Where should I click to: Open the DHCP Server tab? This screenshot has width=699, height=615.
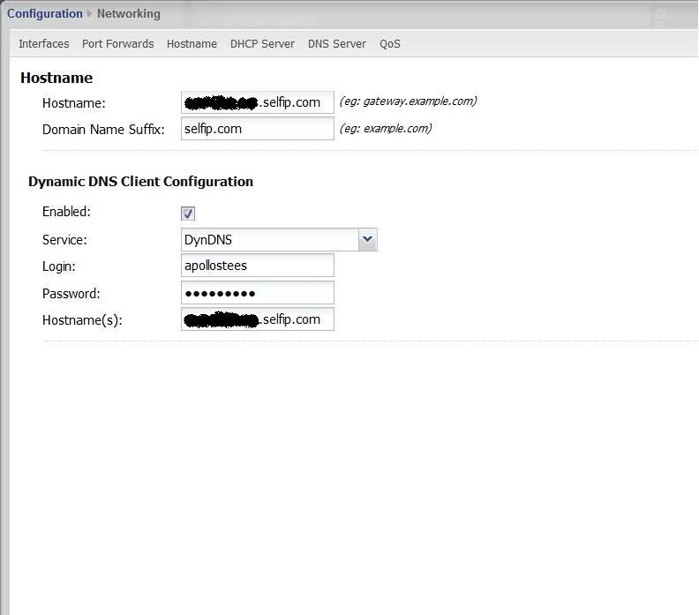point(262,43)
